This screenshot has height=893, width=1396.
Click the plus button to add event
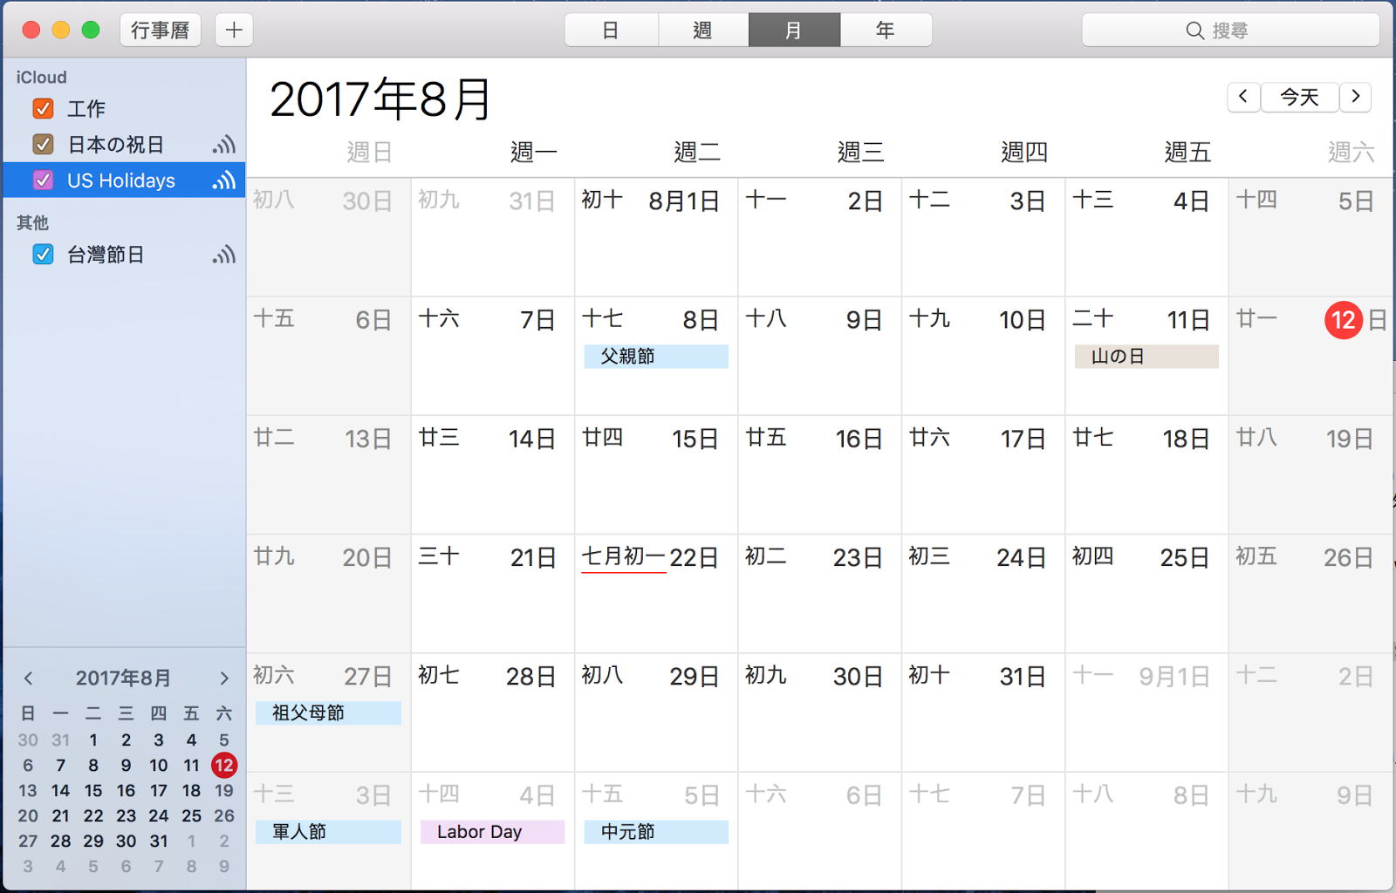click(x=234, y=31)
